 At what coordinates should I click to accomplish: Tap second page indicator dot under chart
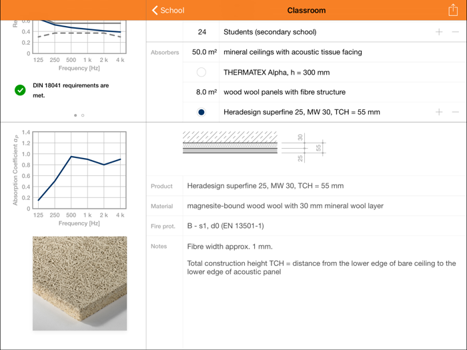point(83,115)
